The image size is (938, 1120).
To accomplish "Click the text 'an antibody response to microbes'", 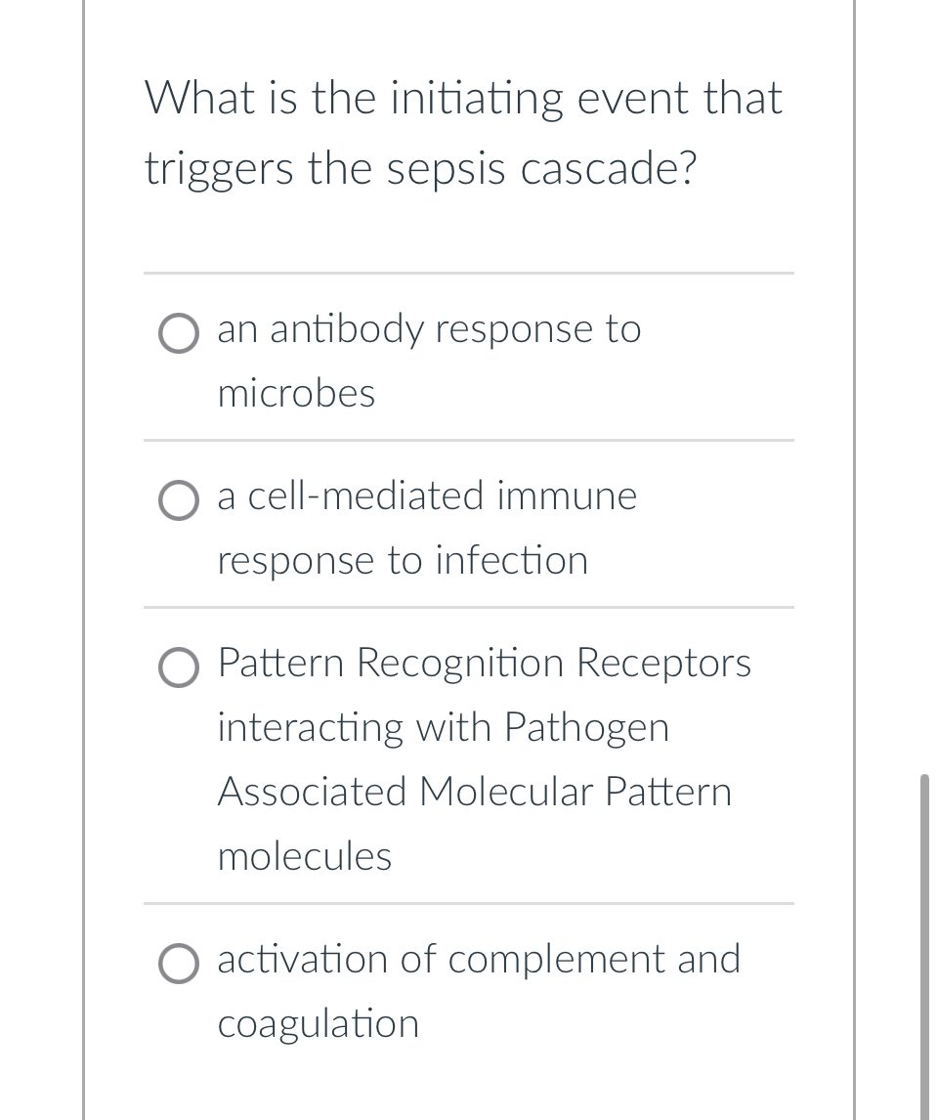I will 429,330.
